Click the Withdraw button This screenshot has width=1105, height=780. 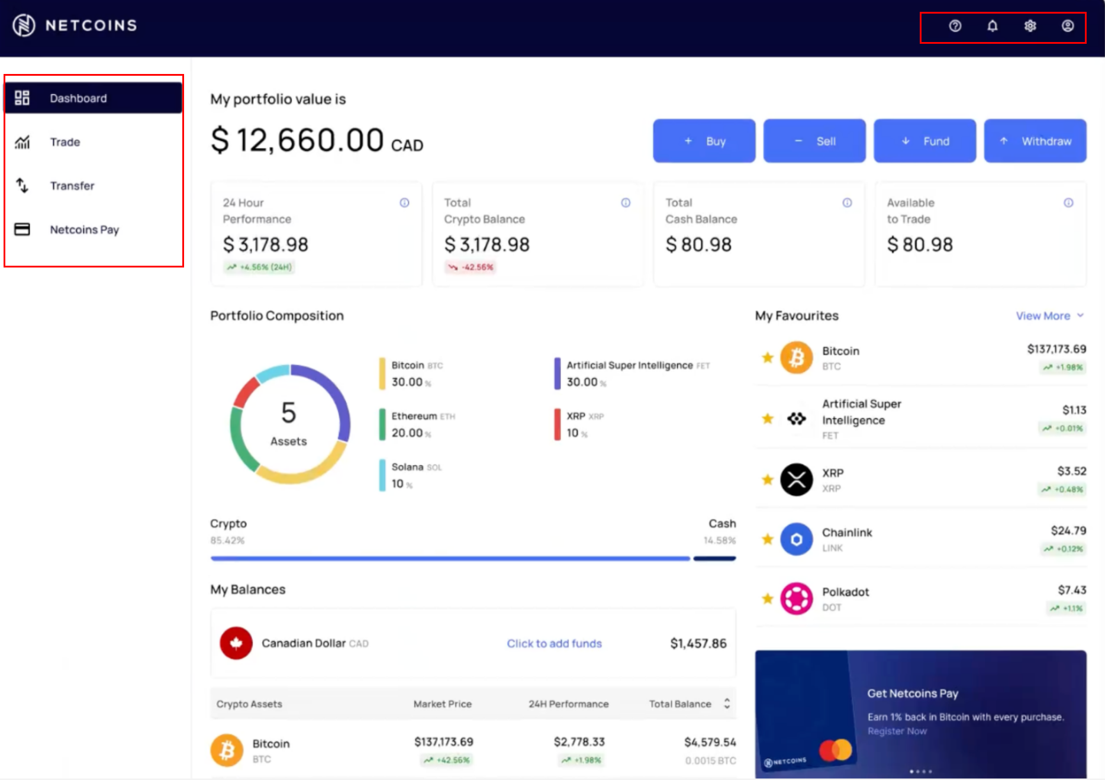coord(1035,141)
